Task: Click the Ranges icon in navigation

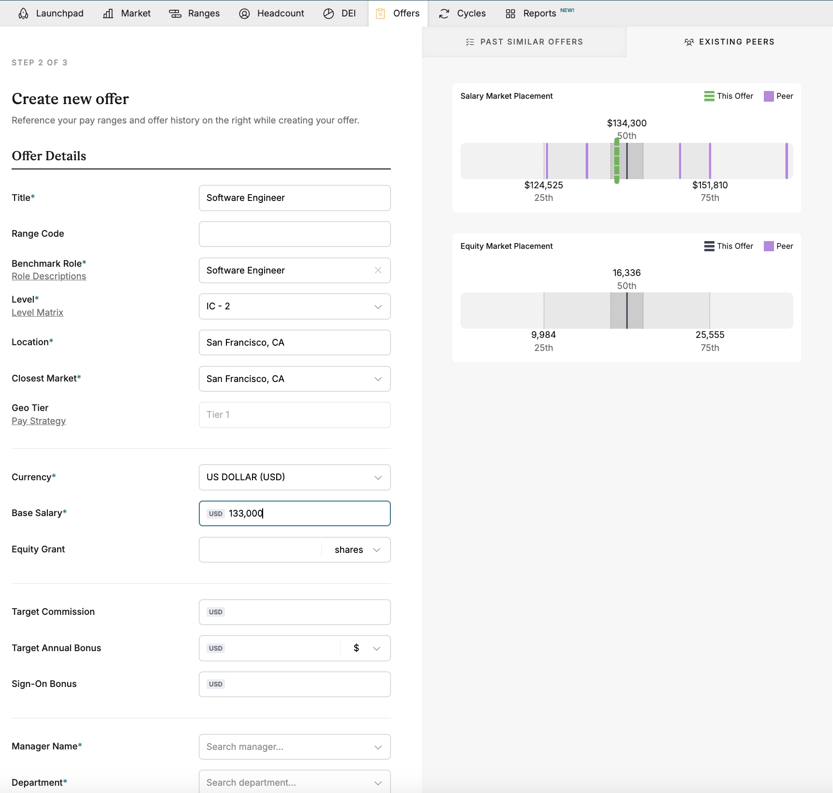Action: [175, 14]
